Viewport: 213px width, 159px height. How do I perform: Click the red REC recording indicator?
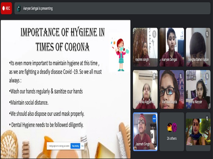pos(6,8)
